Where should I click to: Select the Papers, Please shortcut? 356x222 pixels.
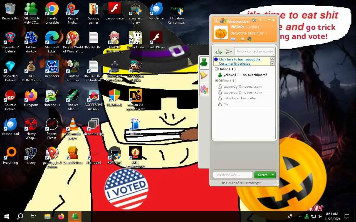pyautogui.click(x=52, y=129)
